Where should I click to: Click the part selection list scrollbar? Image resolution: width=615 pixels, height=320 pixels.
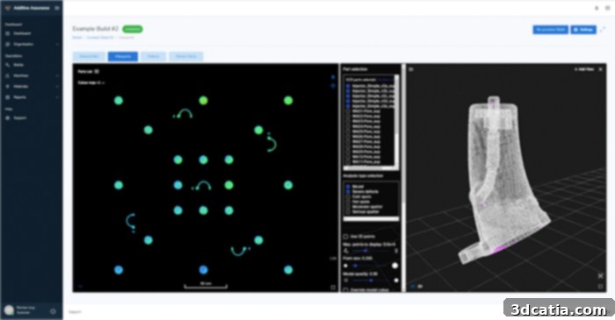(396, 121)
